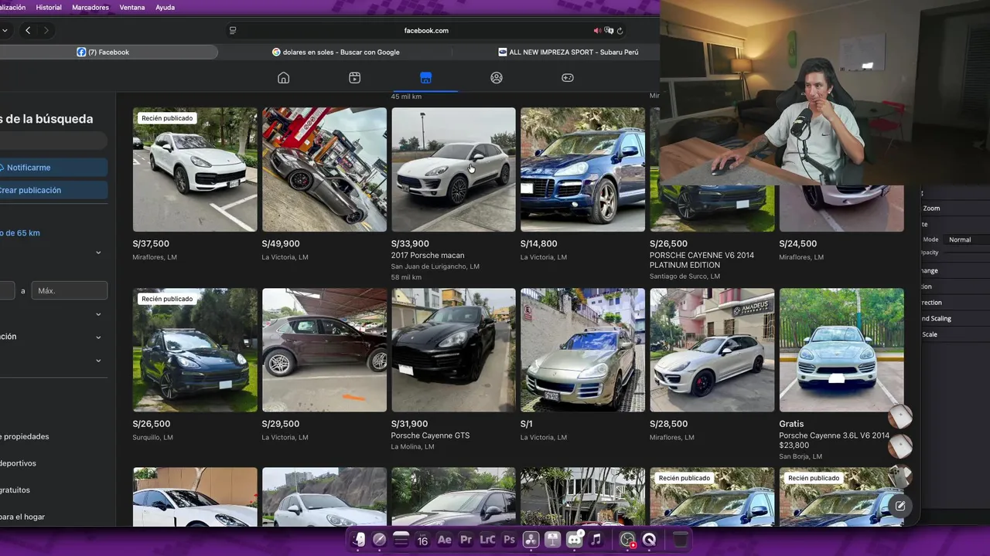This screenshot has height=556, width=990.
Task: Click 'PORSCHE CAYENNE V6 2014 PLATINUM EDITION' title
Action: click(x=702, y=260)
